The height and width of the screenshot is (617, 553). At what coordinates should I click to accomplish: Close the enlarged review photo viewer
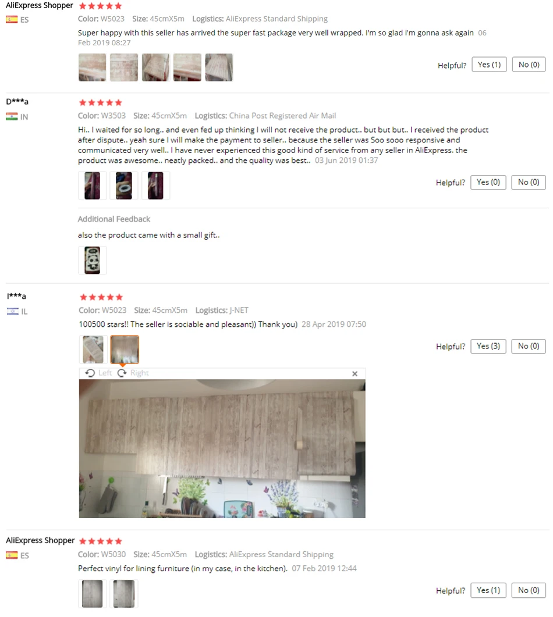coord(355,373)
